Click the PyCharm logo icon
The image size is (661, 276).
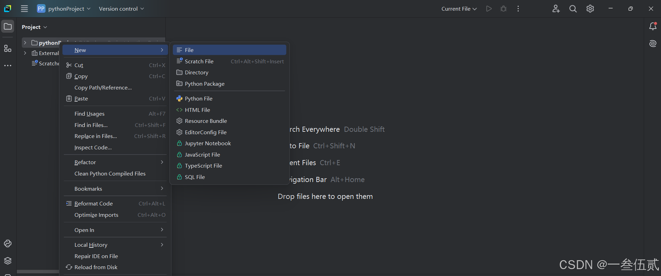(x=8, y=9)
